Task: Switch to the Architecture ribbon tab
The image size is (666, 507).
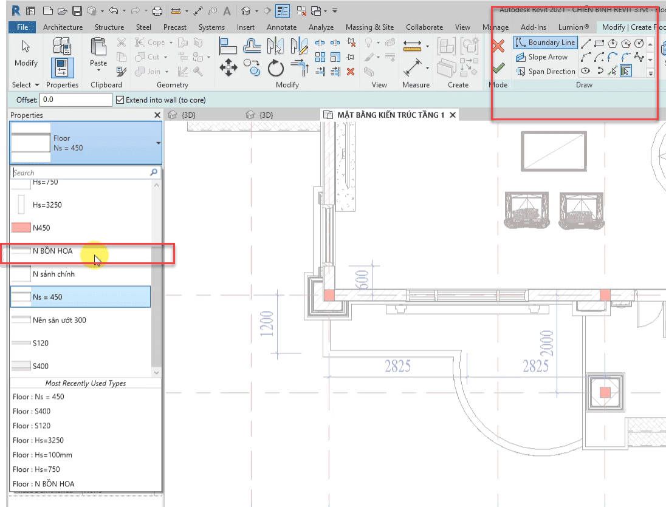Action: pyautogui.click(x=63, y=27)
